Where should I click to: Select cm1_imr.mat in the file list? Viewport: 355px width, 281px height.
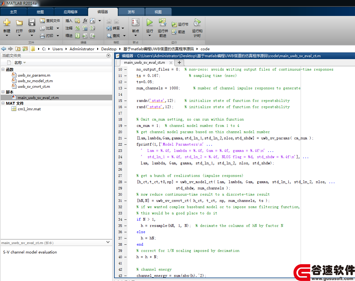(29, 109)
